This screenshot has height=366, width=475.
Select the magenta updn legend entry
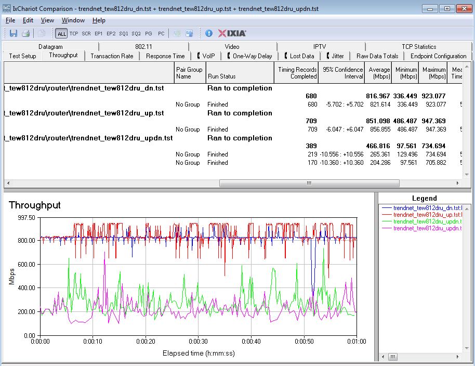(x=422, y=228)
